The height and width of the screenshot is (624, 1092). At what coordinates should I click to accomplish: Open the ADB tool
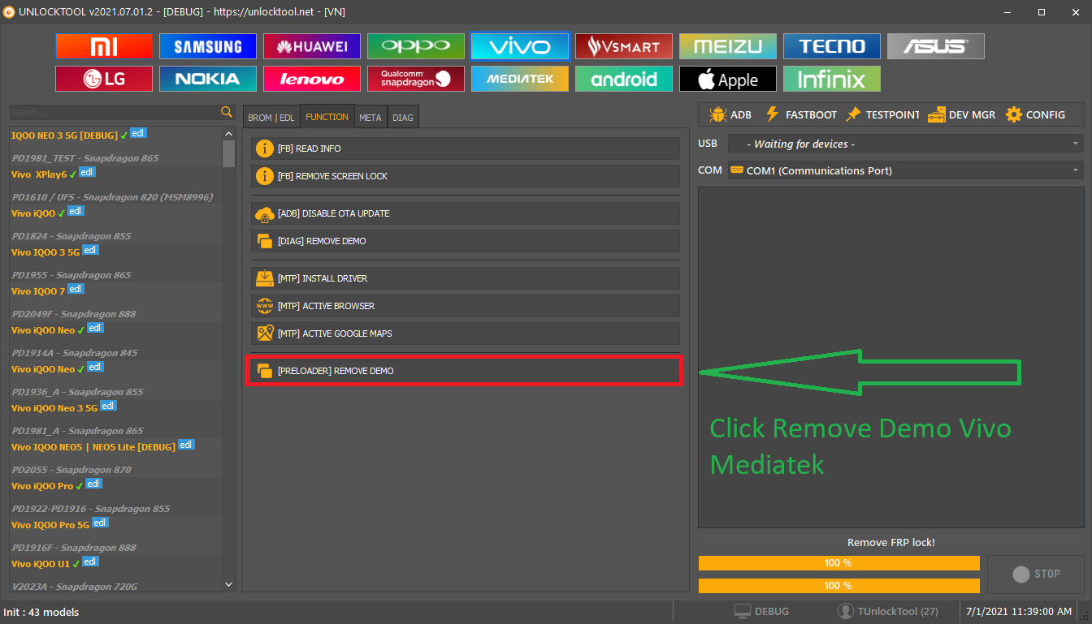730,114
